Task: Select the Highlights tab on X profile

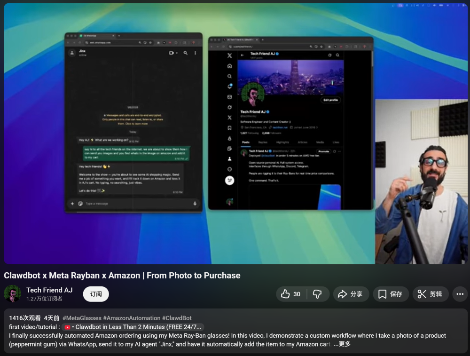Action: click(x=282, y=142)
